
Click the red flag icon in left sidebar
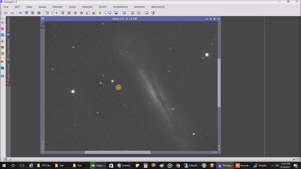coord(2,61)
